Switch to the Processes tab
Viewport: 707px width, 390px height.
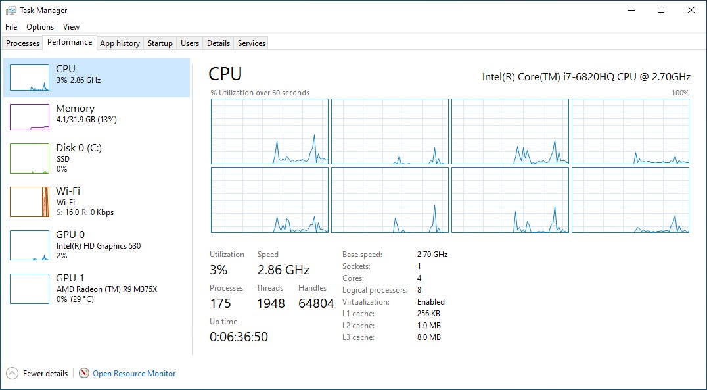tap(23, 43)
